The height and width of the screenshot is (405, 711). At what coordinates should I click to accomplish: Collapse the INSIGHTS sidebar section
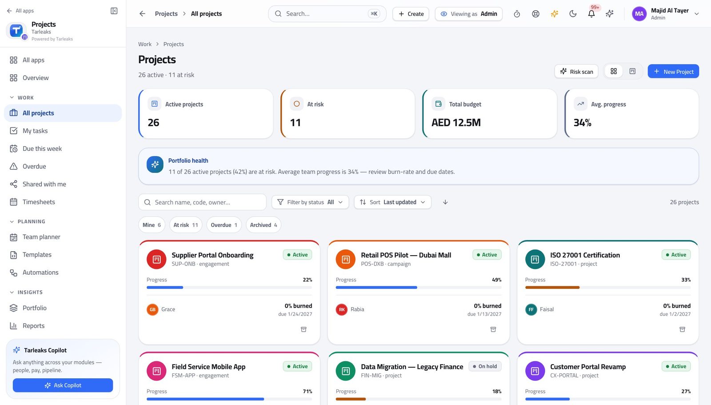pyautogui.click(x=26, y=292)
